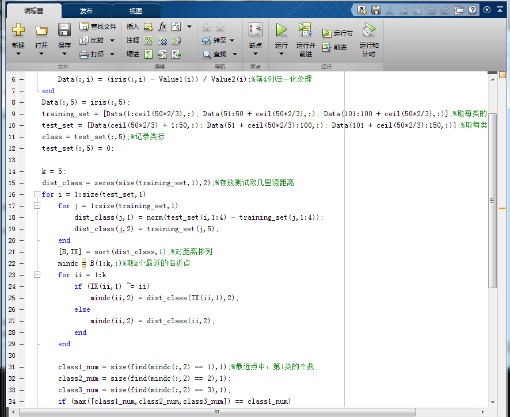Click the quick access undo icon
Viewport: 510px width, 417px height.
click(431, 10)
